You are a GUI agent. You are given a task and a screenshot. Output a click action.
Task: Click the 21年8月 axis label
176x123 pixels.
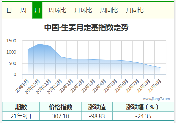pyautogui.click(x=143, y=86)
